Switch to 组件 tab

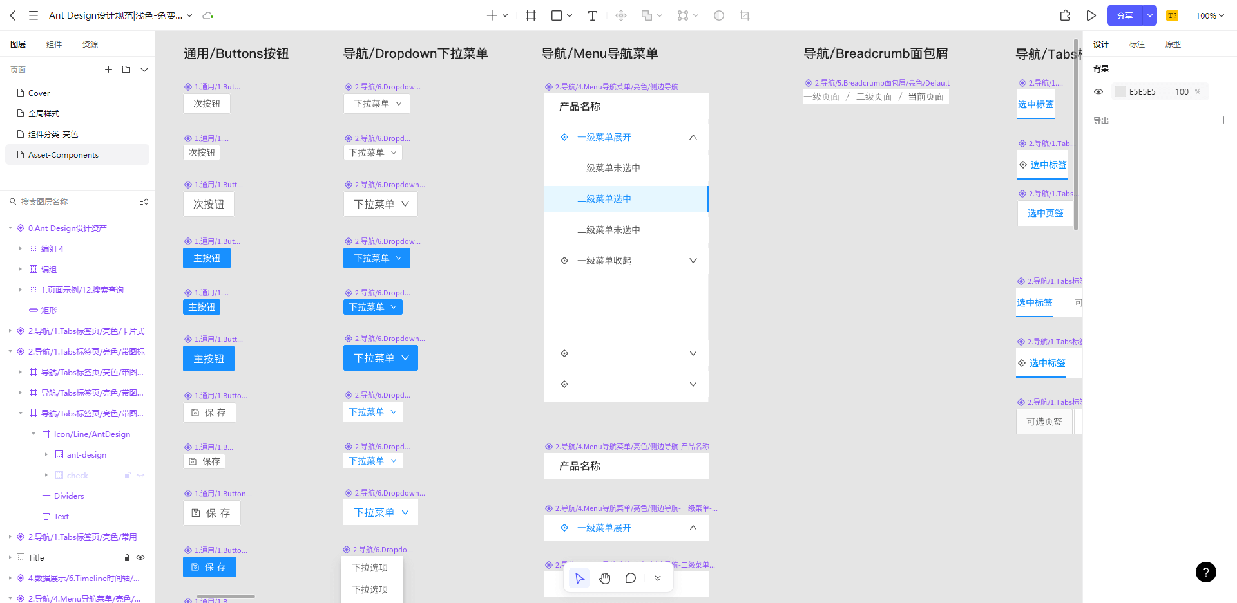point(54,44)
